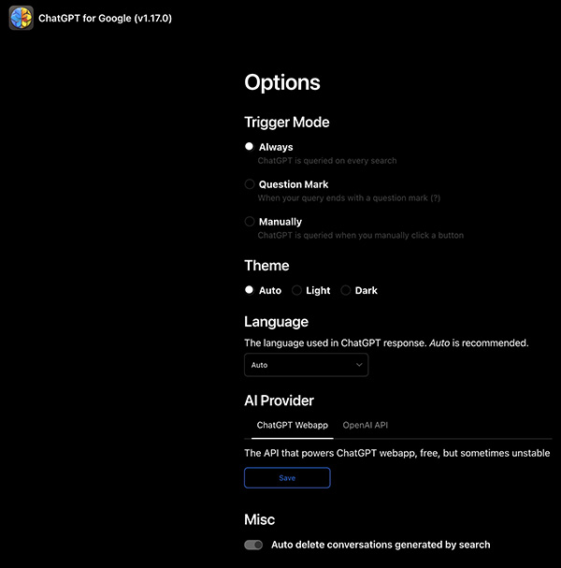The image size is (561, 568).
Task: Switch theme to Light
Action: 296,290
